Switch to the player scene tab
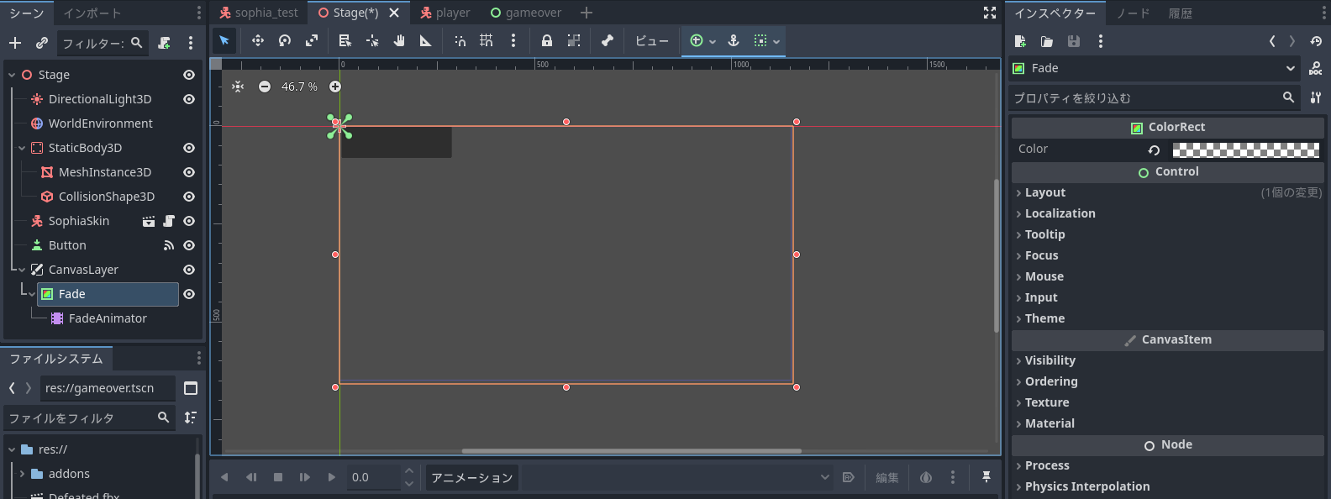1331x499 pixels. [445, 13]
